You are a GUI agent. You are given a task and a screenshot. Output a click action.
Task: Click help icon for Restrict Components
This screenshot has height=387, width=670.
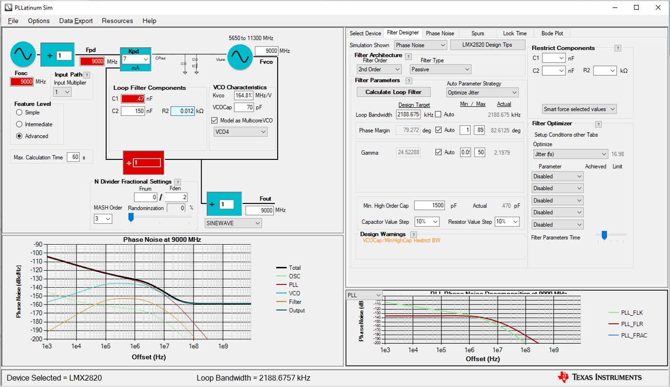click(x=617, y=48)
